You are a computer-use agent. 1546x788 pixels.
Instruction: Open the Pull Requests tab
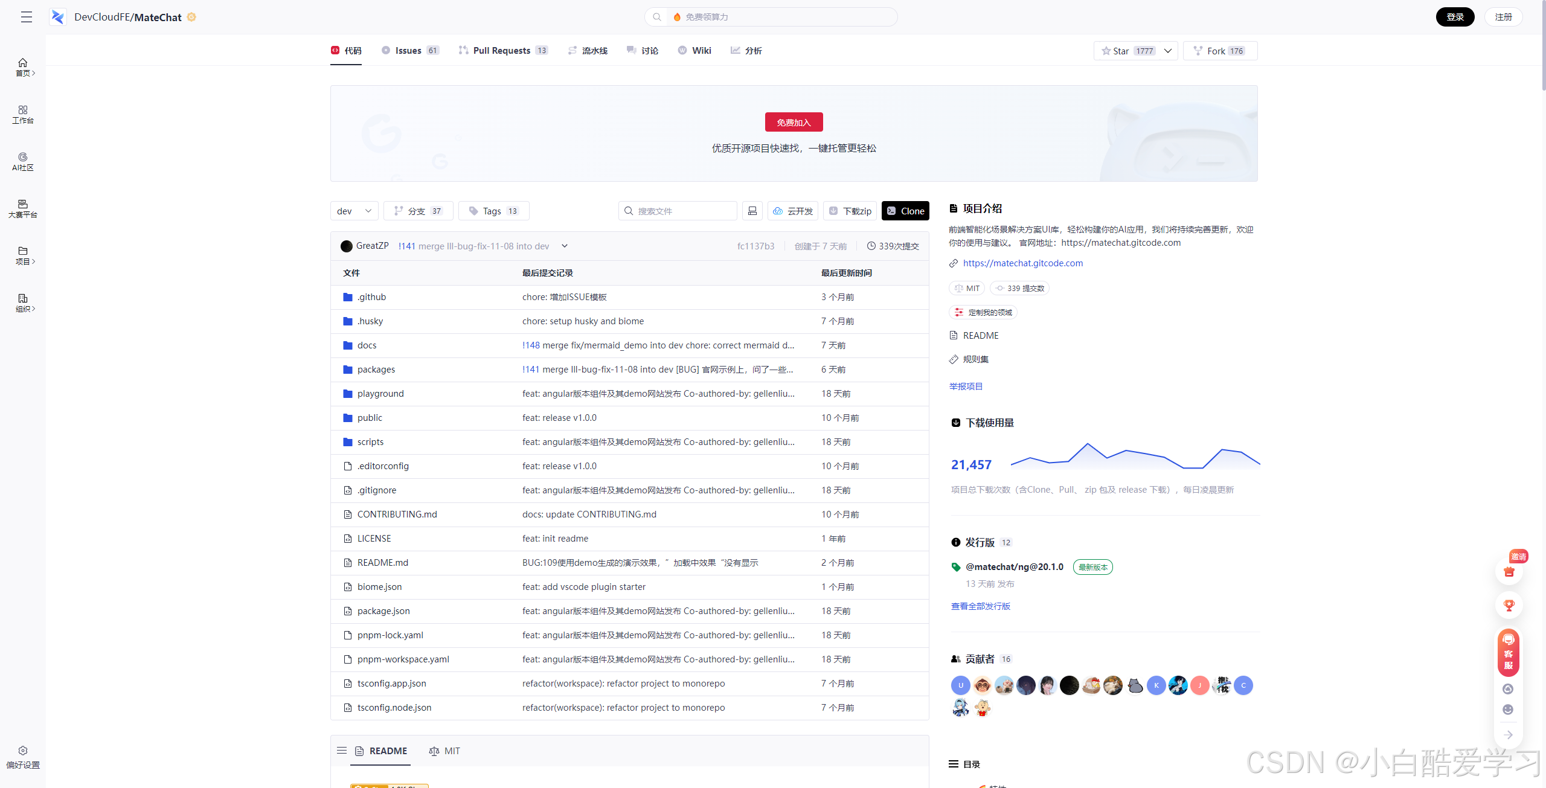pyautogui.click(x=502, y=51)
